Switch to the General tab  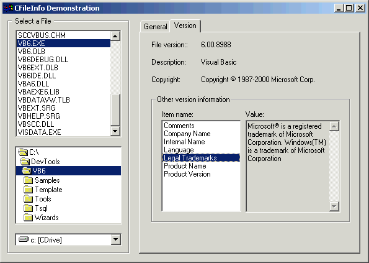(x=155, y=27)
